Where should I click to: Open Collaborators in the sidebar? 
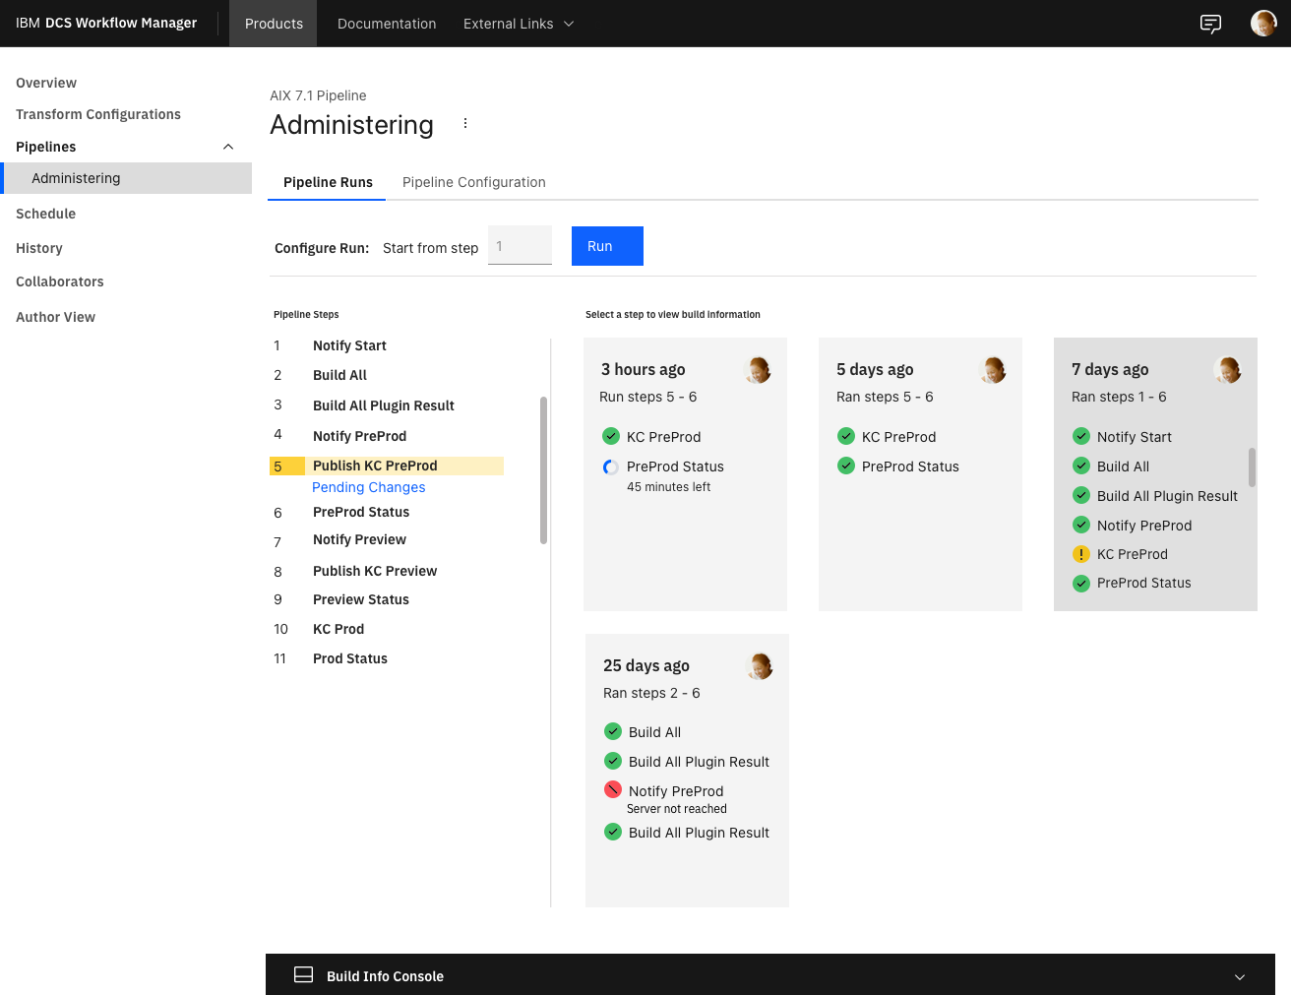coord(60,281)
